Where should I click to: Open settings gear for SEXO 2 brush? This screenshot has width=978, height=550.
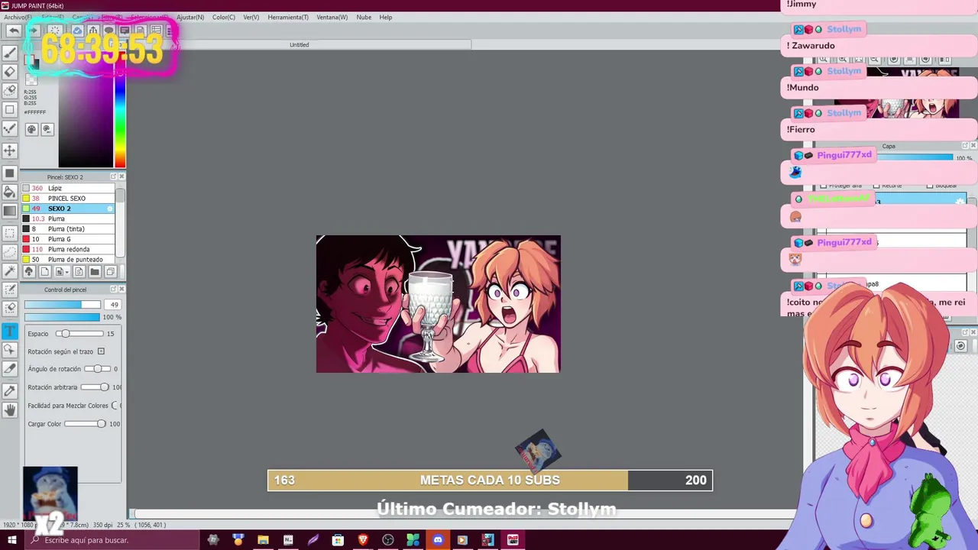[110, 209]
